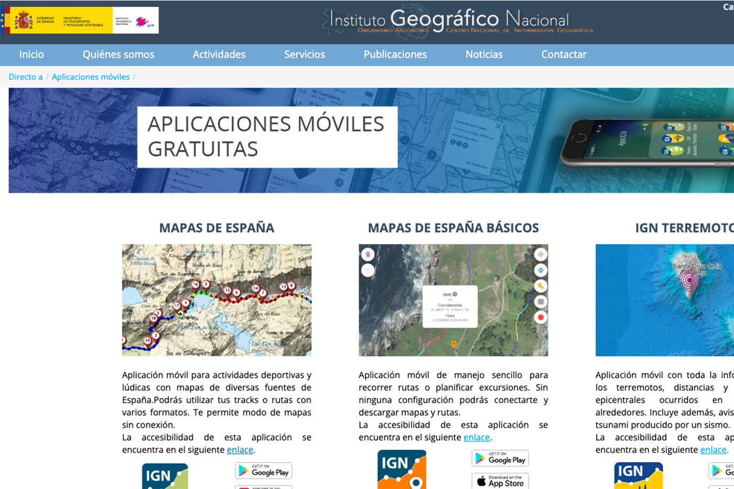Click the enlace accessibility link under Mapas de España
734x489 pixels.
click(240, 450)
